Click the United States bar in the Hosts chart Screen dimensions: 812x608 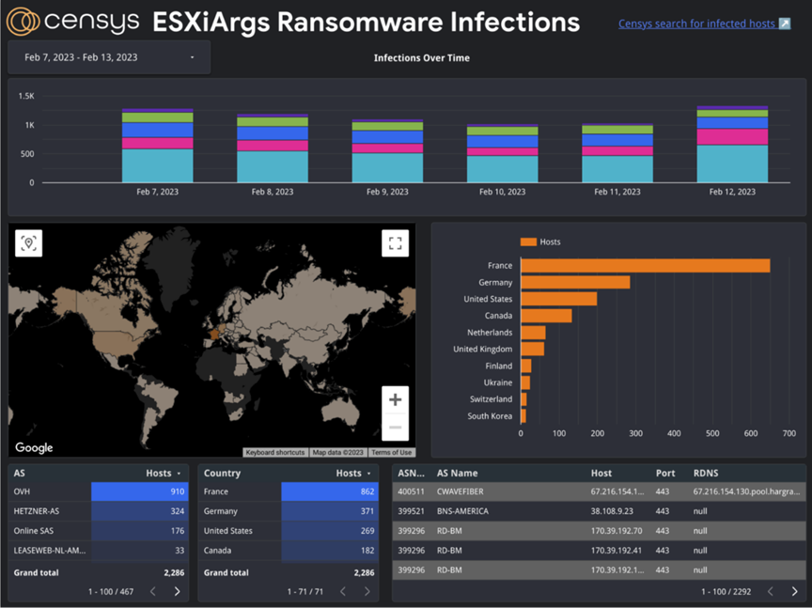pyautogui.click(x=559, y=299)
